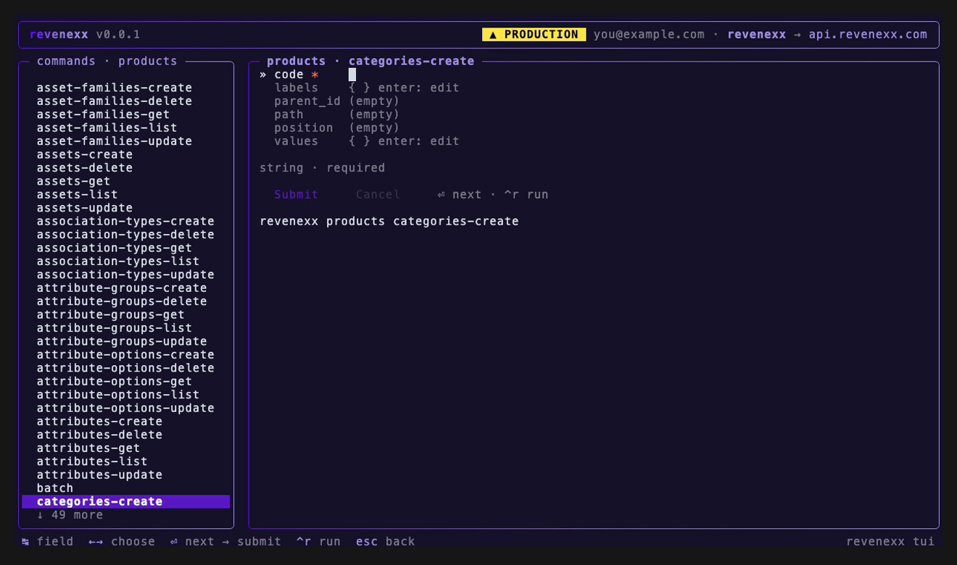The width and height of the screenshot is (957, 565).
Task: Click the field tab hint in footer
Action: pos(47,541)
